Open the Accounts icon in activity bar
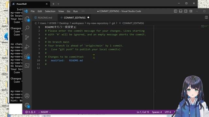 [x=27, y=96]
